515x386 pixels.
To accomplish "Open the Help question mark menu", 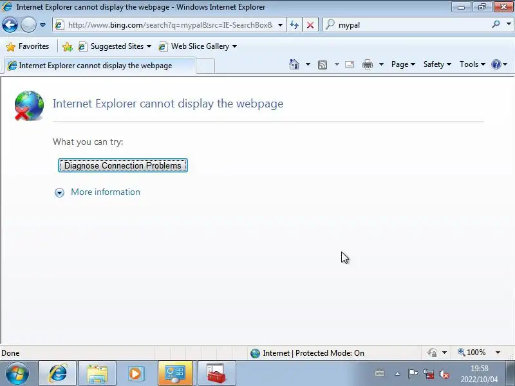I will 499,64.
